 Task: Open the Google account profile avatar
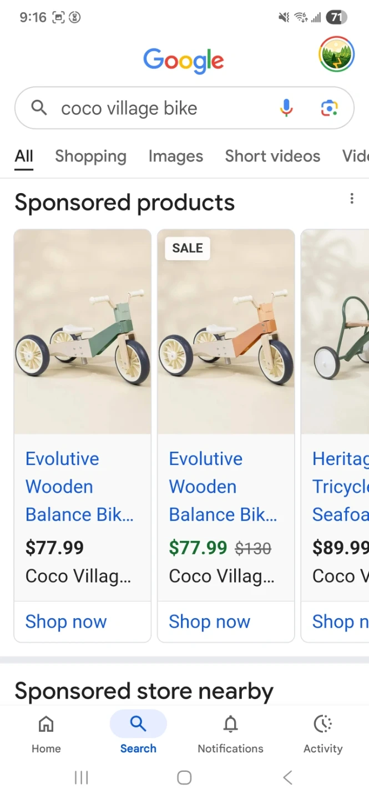coord(336,54)
